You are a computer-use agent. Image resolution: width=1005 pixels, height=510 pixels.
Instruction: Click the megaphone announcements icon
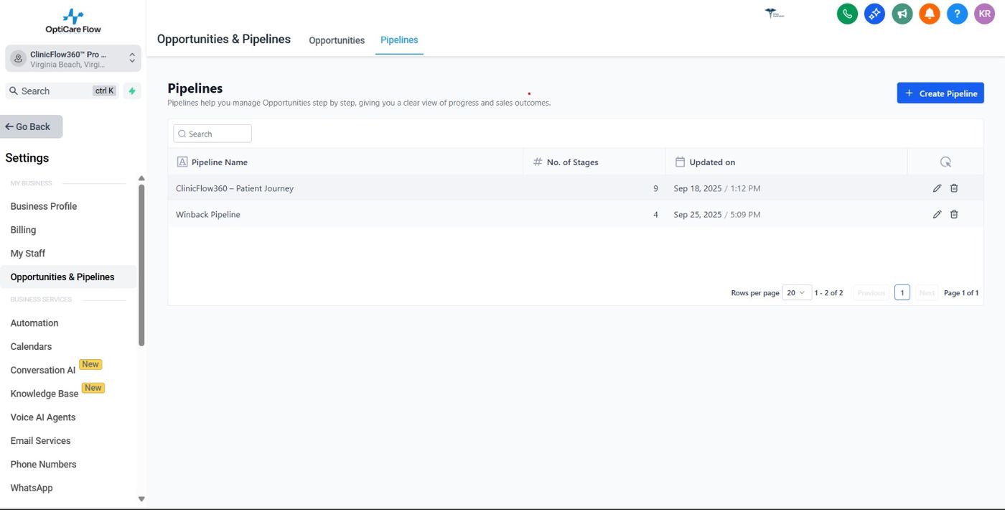click(902, 14)
